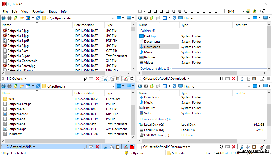The width and height of the screenshot is (272, 156).
Task: Click the cut scissors in C:\Softpedia\2015 bar
Action: pyautogui.click(x=105, y=147)
